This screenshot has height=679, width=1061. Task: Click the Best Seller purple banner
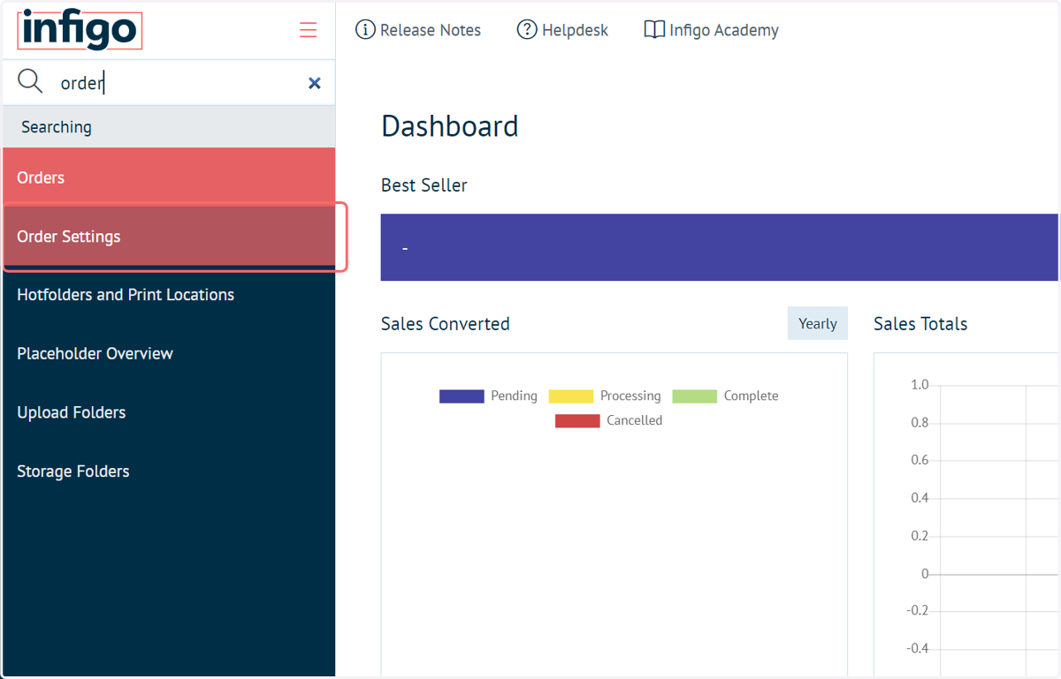[x=719, y=247]
